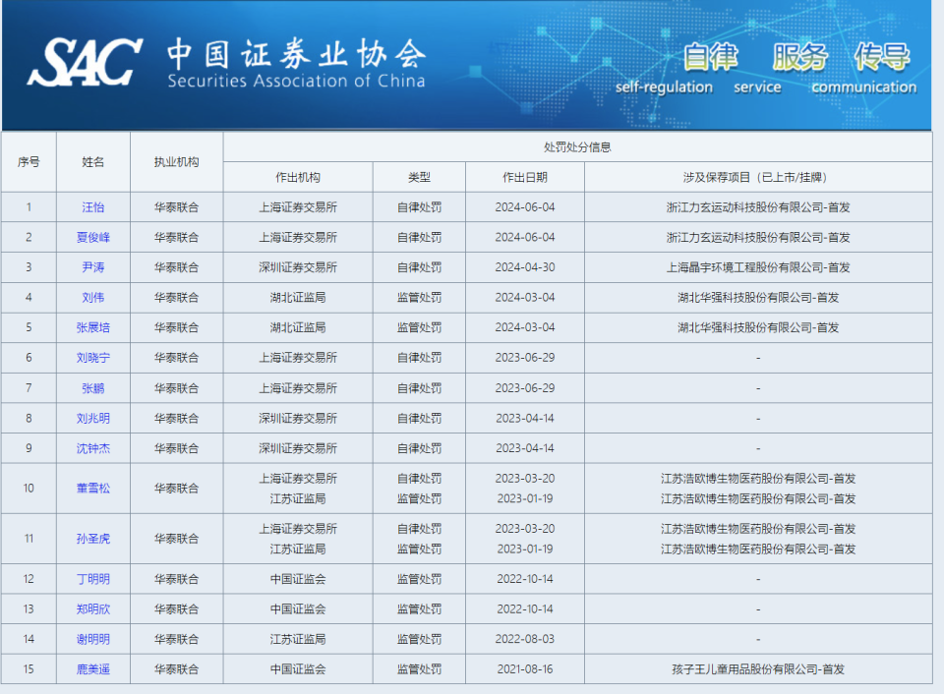Select date 2023-03-20 in 董雪松's row
Viewport: 944px width, 694px height.
pyautogui.click(x=525, y=479)
